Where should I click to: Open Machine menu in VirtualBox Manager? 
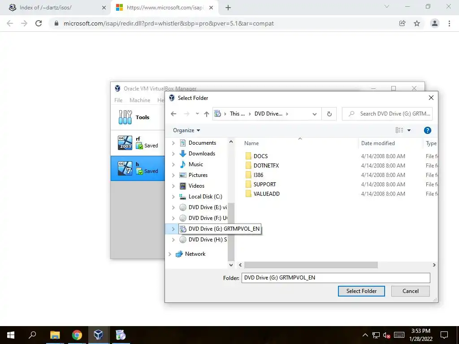tap(140, 100)
